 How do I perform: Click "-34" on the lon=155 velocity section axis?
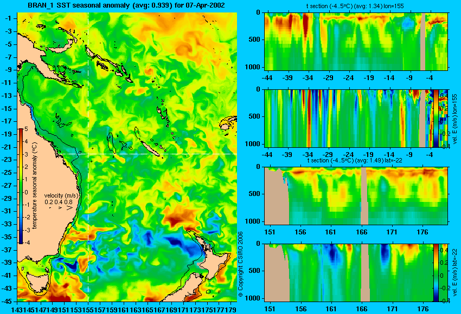pos(308,155)
